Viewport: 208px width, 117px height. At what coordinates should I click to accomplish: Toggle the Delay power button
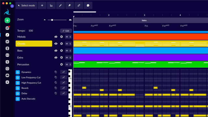coord(18,93)
